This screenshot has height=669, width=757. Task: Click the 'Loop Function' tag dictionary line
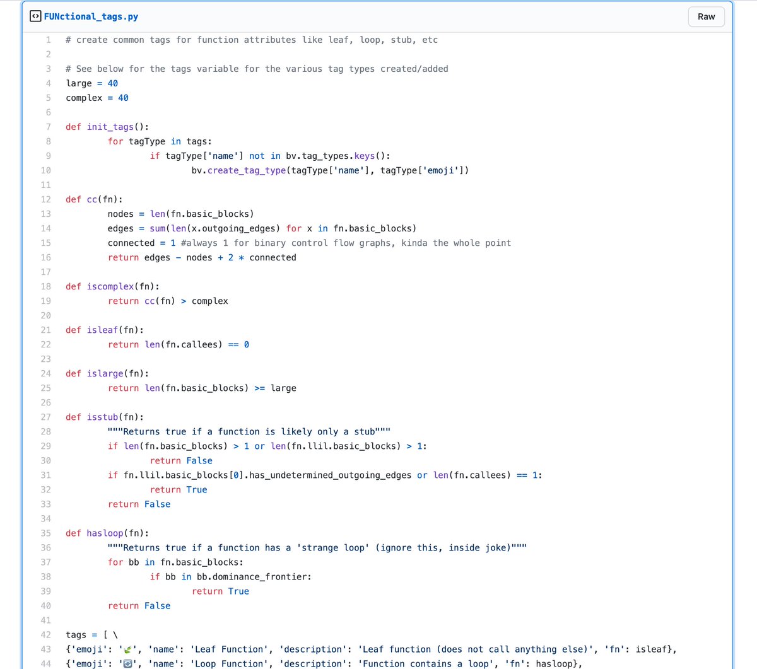point(324,663)
